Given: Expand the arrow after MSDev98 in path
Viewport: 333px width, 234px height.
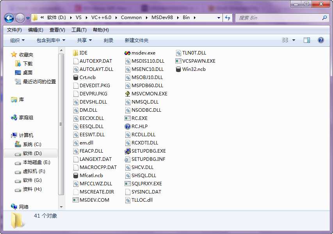Looking at the screenshot, I should tap(178, 18).
